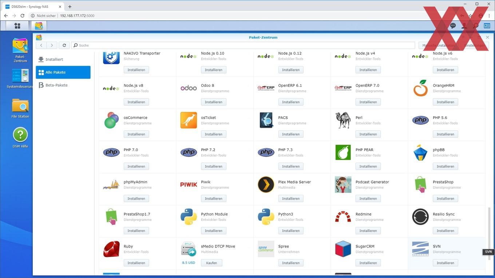Switch to Installiert in sidebar

click(63, 59)
